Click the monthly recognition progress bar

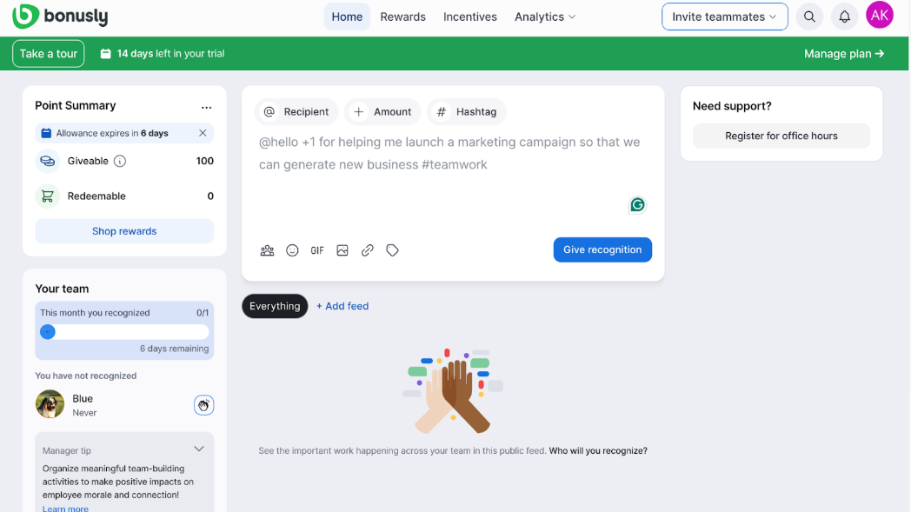point(124,332)
